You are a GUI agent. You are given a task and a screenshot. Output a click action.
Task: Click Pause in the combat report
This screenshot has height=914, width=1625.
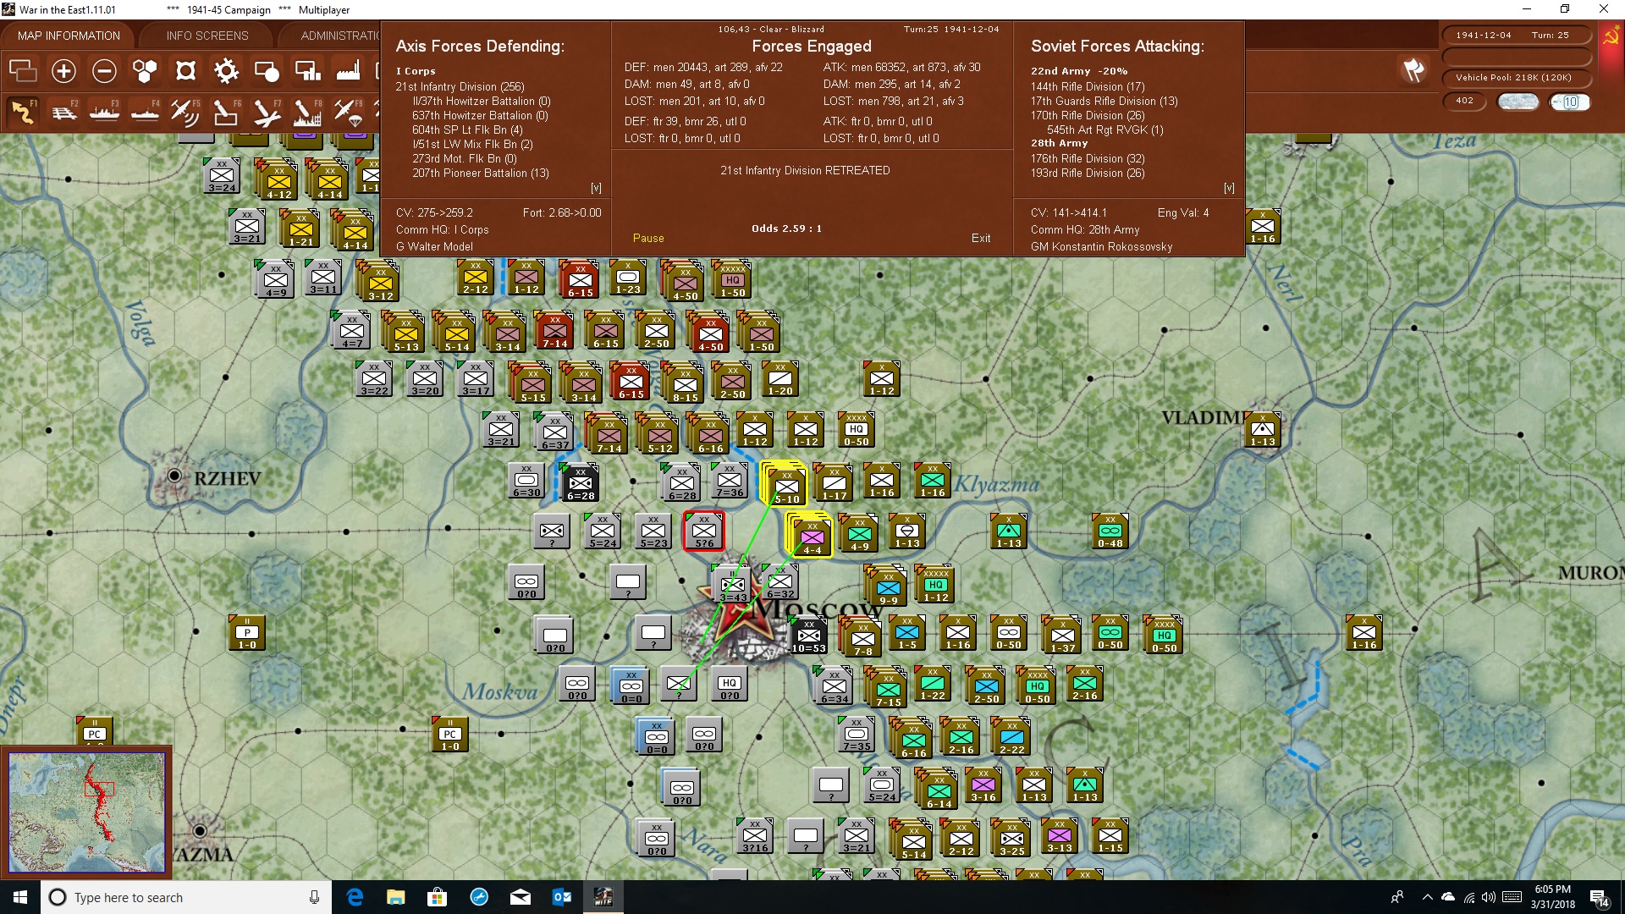pos(648,239)
